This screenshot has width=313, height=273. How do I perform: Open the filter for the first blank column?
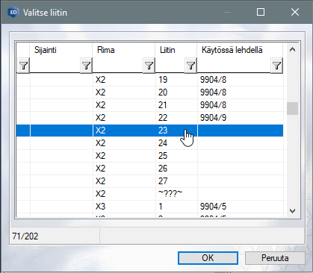[23, 66]
